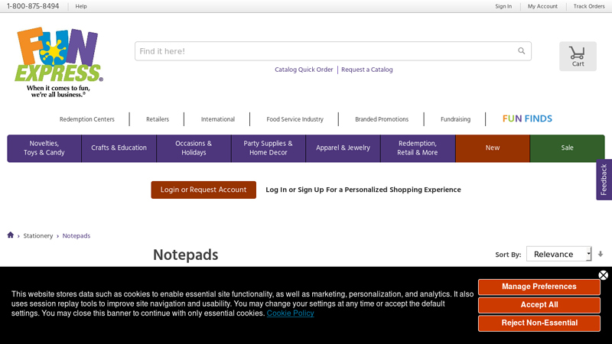Click the search magnifying glass icon
Image resolution: width=612 pixels, height=344 pixels.
522,51
